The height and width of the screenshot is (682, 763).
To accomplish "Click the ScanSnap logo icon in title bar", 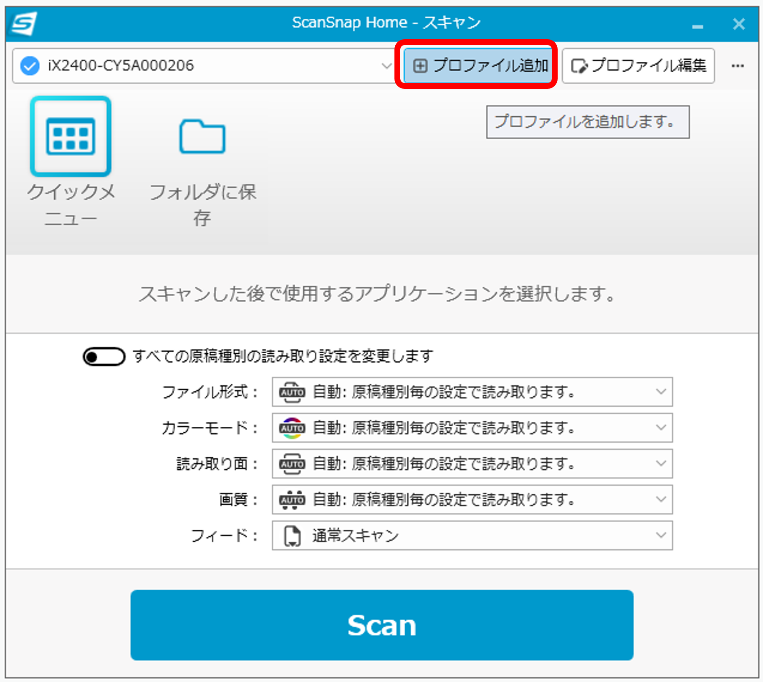I will pos(24,23).
